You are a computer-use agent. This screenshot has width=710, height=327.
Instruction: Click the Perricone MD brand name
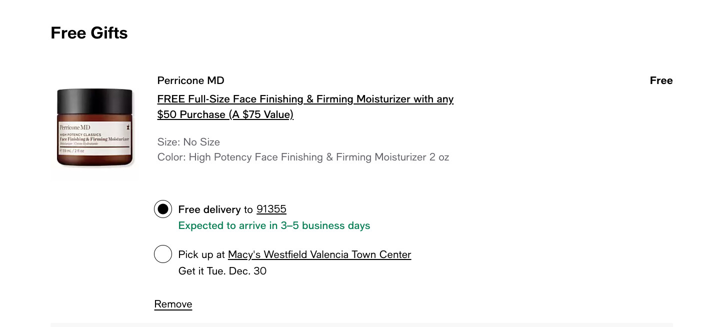tap(190, 80)
